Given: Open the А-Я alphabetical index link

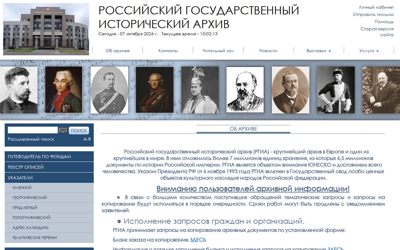Looking at the screenshot, I should coord(87,139).
